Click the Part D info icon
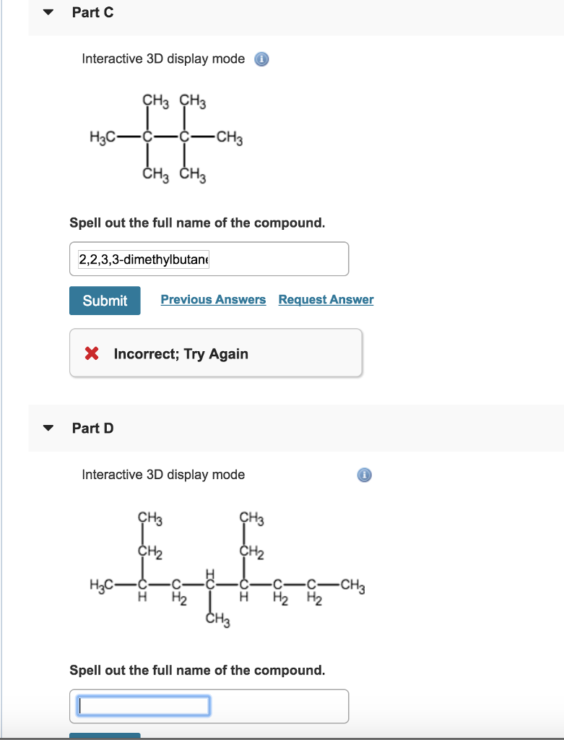This screenshot has width=564, height=740. [x=364, y=475]
